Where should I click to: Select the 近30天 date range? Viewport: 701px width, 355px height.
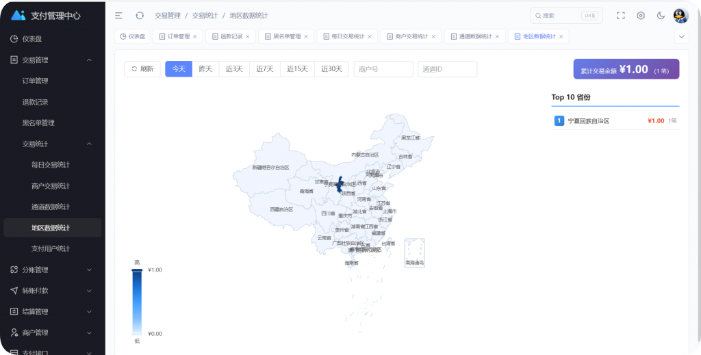click(x=332, y=69)
